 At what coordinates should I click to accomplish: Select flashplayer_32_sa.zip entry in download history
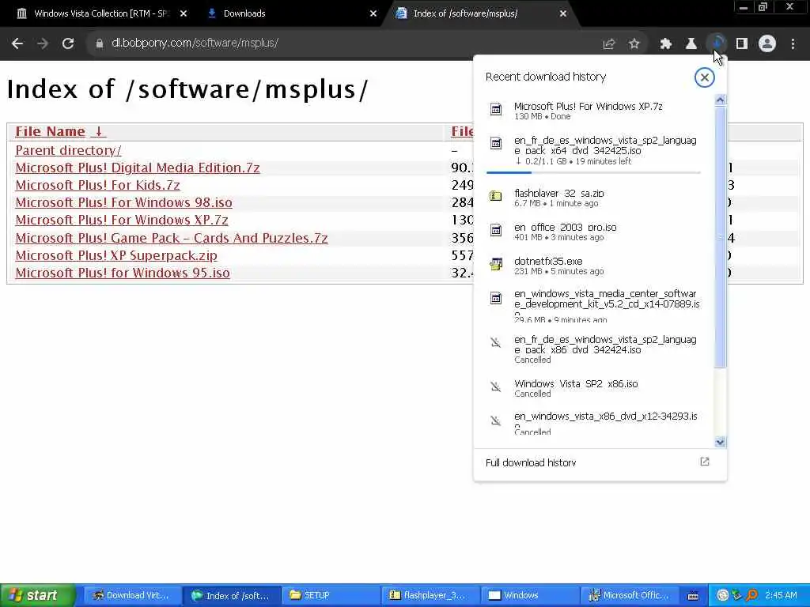[594, 197]
